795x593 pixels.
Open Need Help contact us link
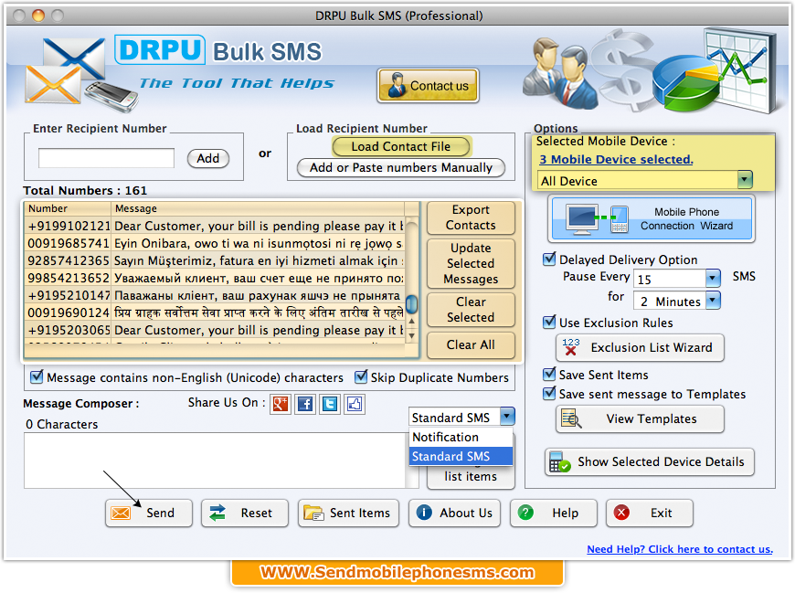tap(680, 549)
